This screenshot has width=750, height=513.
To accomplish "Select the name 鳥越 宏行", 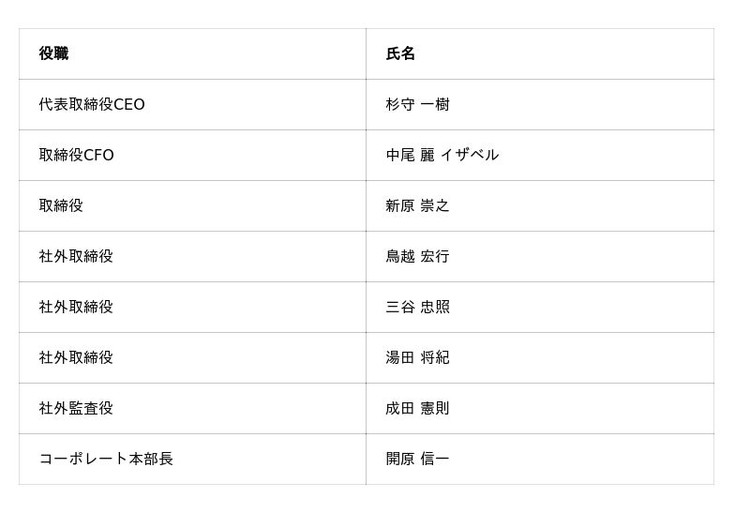I will [417, 257].
